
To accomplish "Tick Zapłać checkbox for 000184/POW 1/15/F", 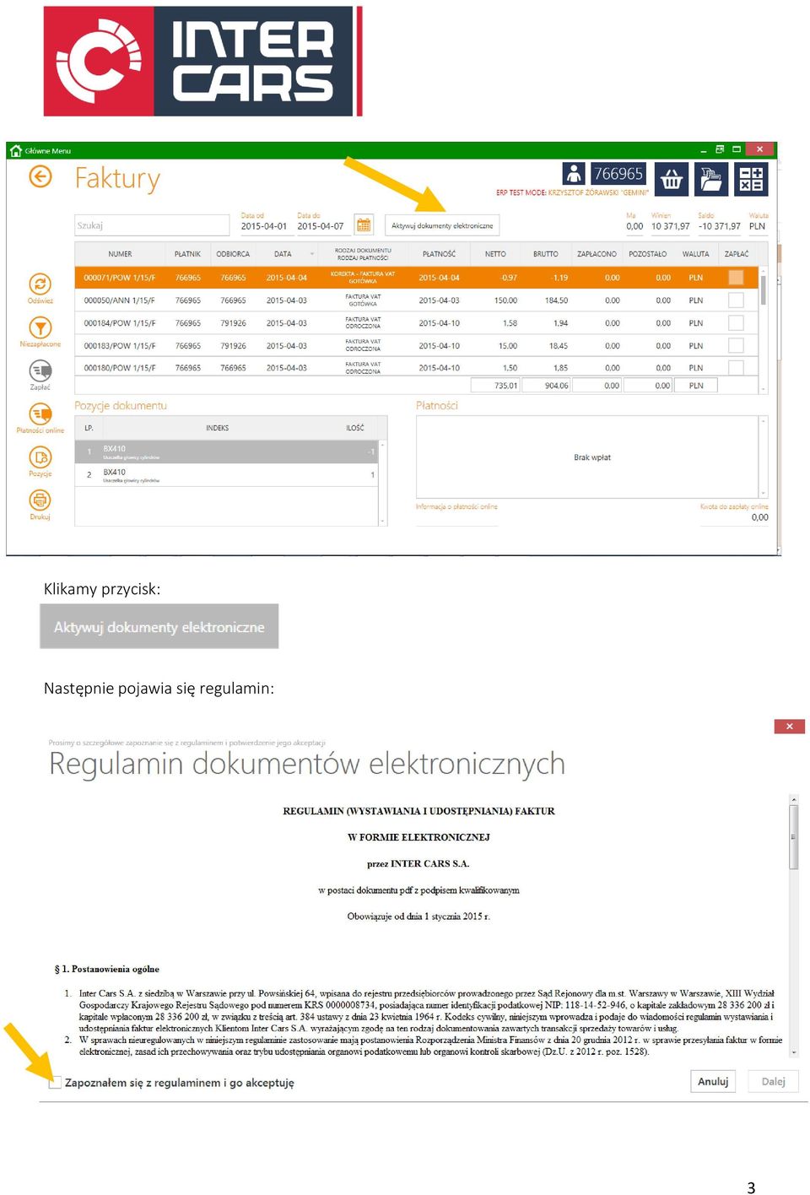I will pyautogui.click(x=736, y=322).
